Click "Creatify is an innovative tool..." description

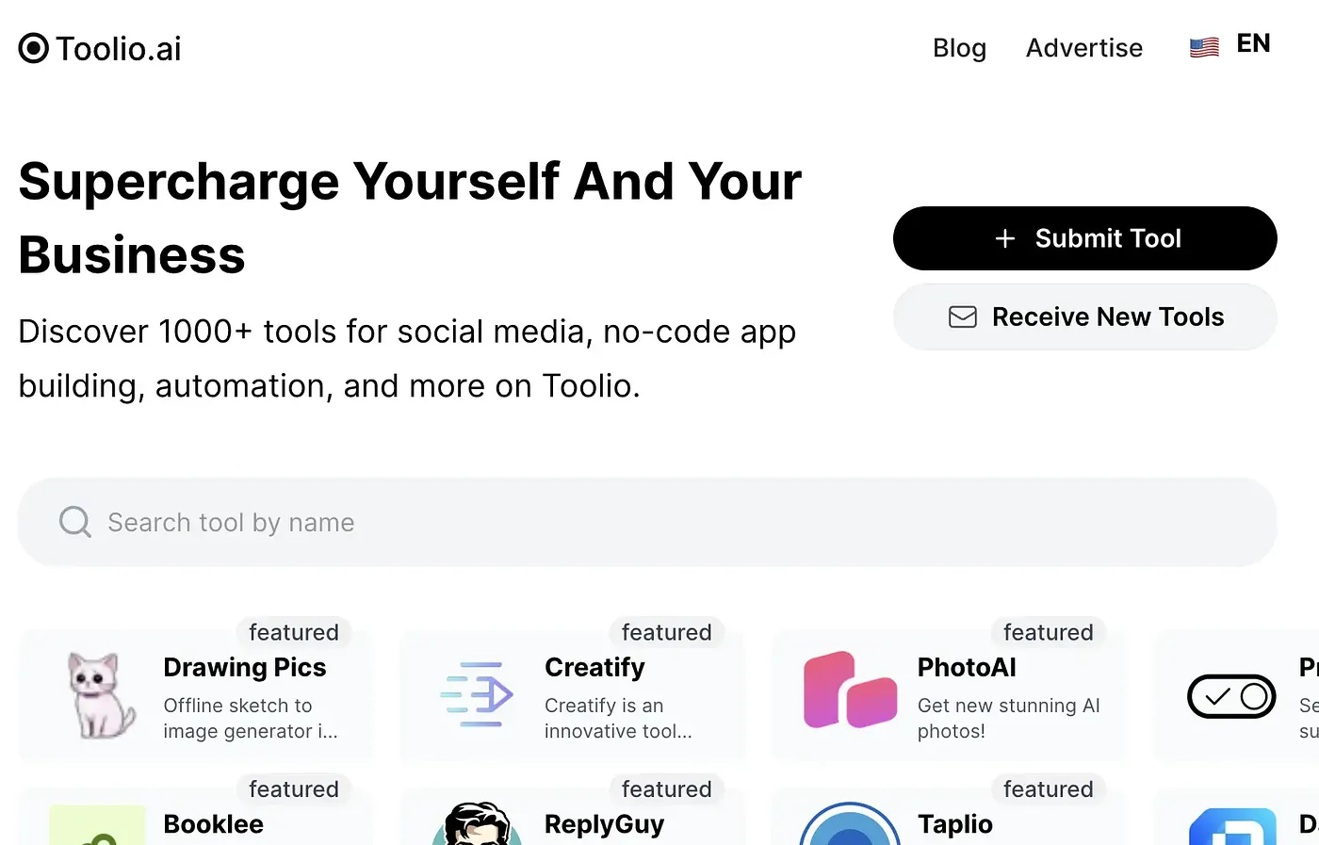tap(618, 718)
